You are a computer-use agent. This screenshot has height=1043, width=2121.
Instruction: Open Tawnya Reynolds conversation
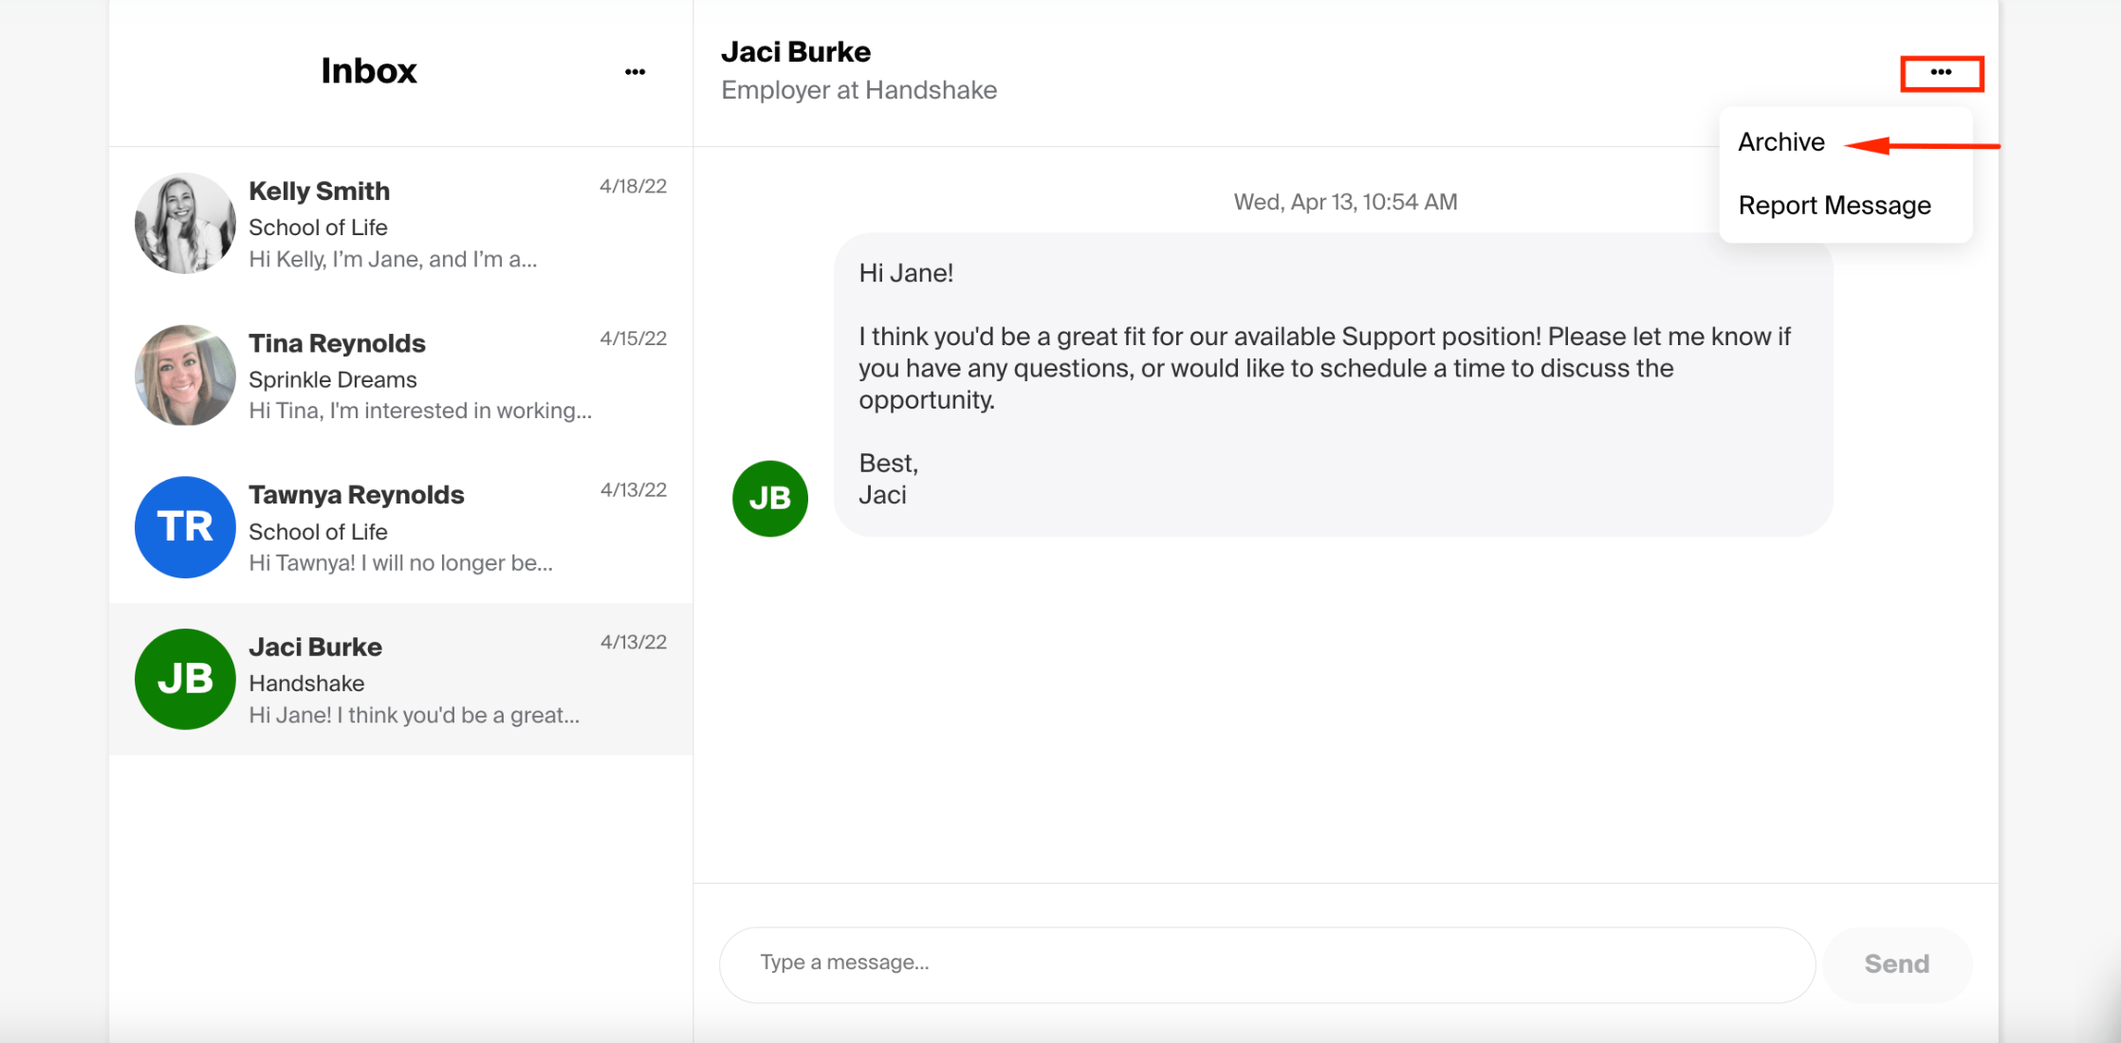(417, 528)
